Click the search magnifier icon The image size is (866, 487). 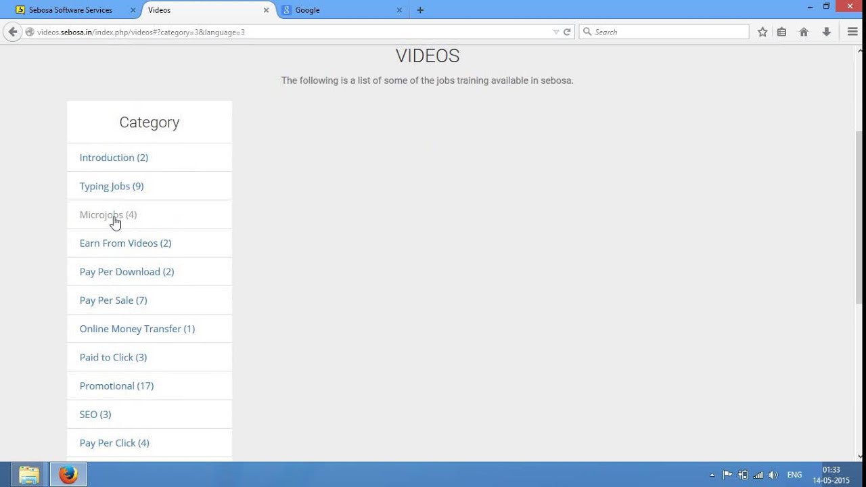click(587, 32)
